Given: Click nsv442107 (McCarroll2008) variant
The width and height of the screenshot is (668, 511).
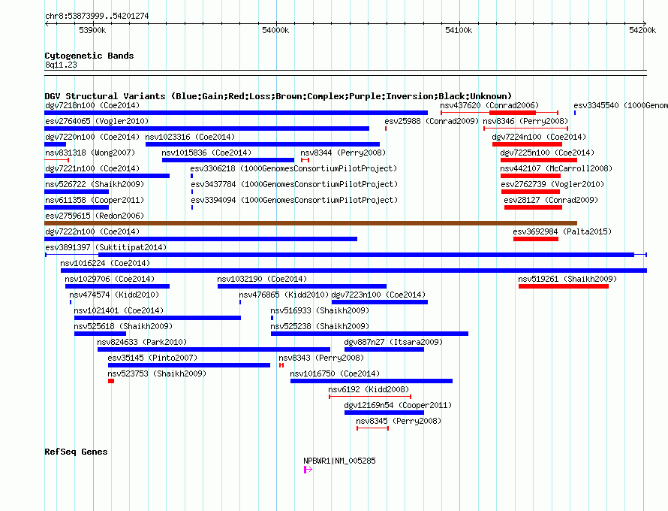Looking at the screenshot, I should pyautogui.click(x=531, y=176).
